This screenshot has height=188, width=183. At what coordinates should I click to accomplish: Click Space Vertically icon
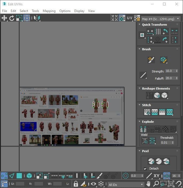click(x=174, y=40)
